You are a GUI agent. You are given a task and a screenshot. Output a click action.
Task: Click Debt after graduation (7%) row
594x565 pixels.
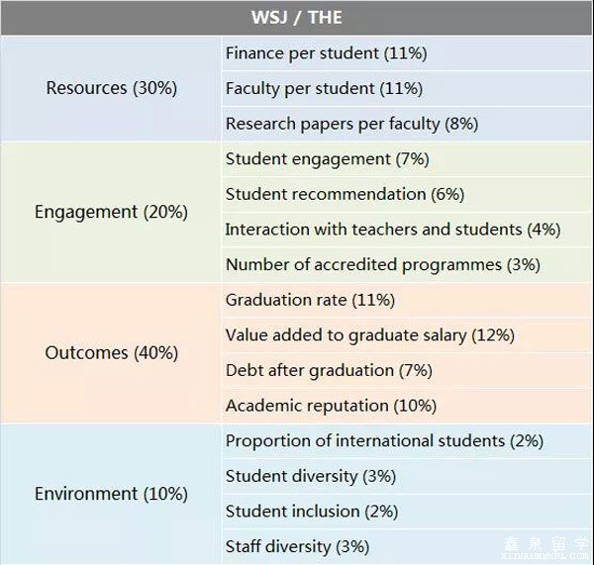[x=407, y=370]
